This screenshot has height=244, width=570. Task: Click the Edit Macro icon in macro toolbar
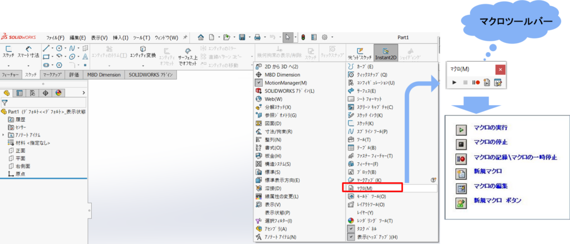(498, 82)
